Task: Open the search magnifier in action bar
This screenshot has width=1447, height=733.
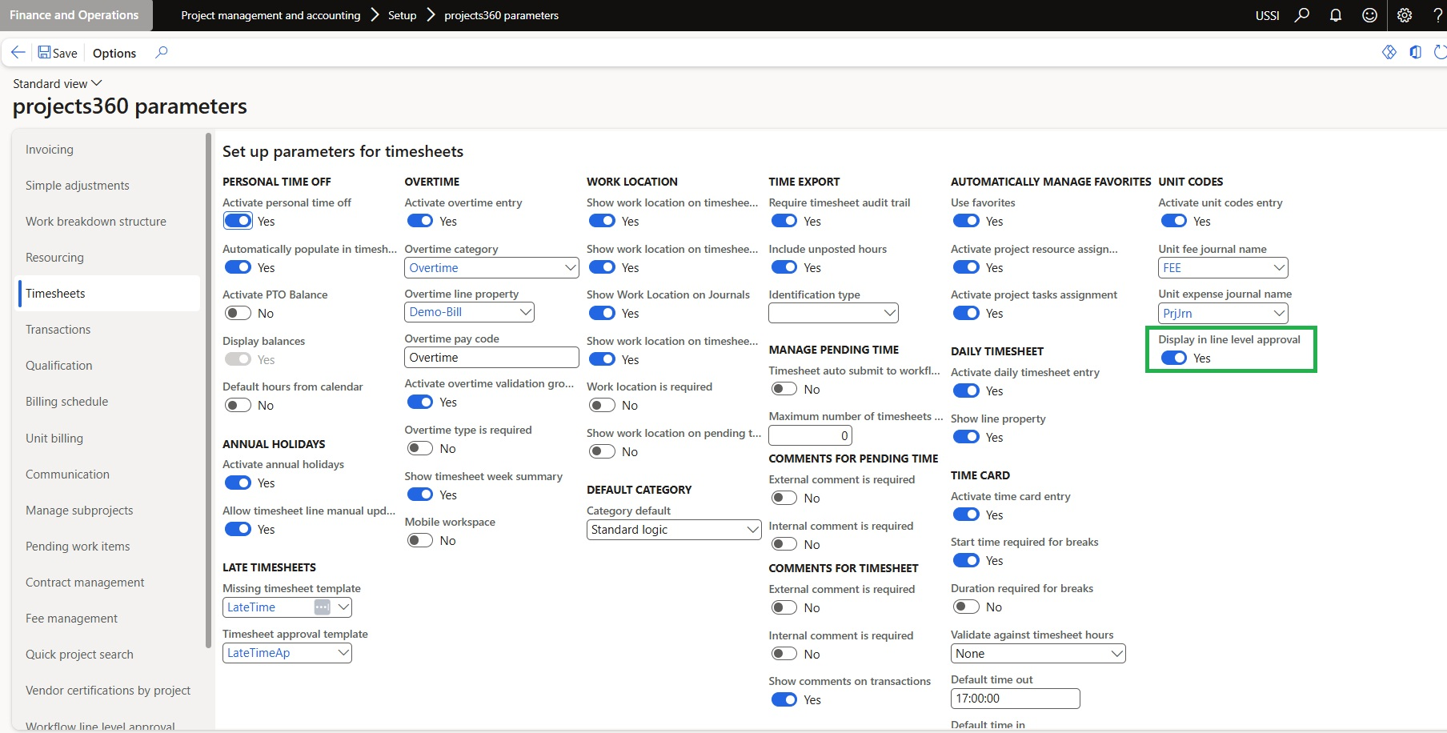Action: [162, 53]
